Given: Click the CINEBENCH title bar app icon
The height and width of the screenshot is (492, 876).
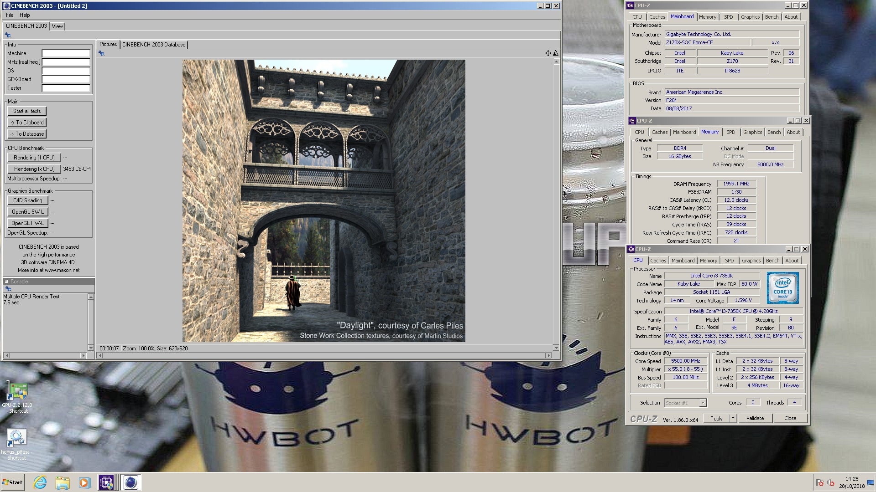Looking at the screenshot, I should tap(6, 6).
